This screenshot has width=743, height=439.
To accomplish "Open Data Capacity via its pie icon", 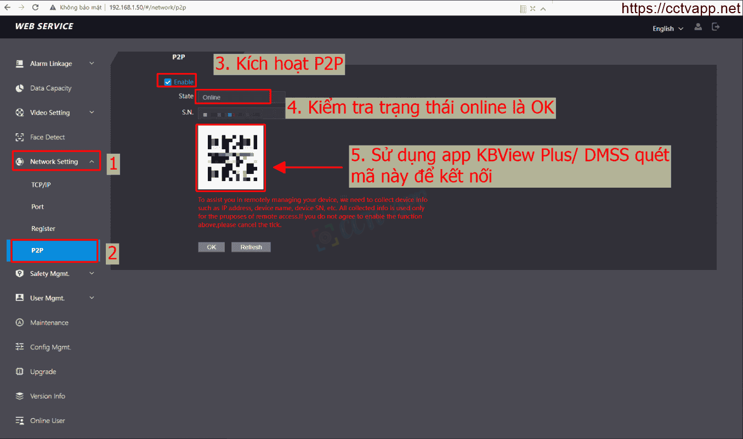I will (20, 88).
